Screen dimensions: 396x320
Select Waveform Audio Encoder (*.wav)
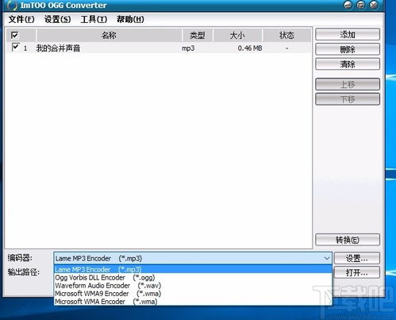pos(108,286)
